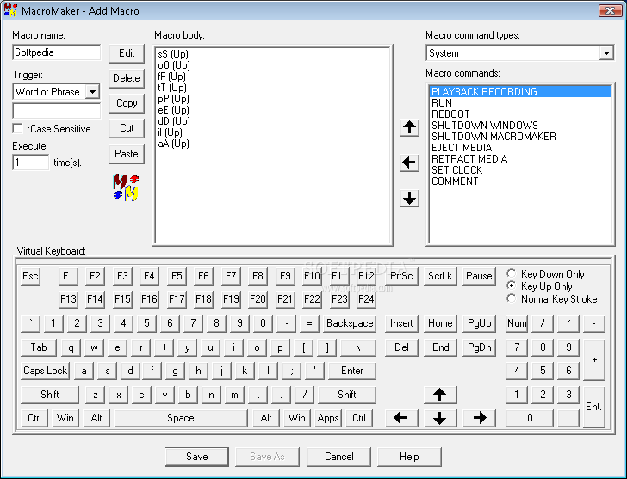
Task: Click the Del virtual key
Action: [401, 347]
